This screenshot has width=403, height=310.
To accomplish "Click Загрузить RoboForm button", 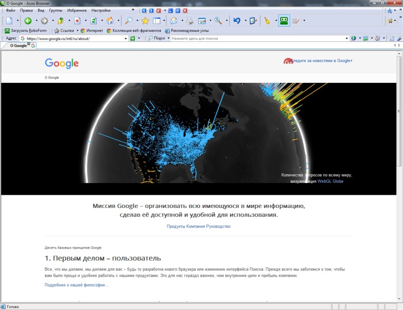I will pyautogui.click(x=26, y=31).
